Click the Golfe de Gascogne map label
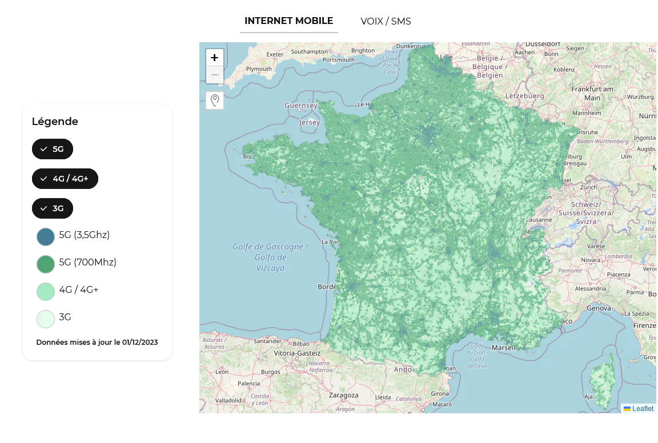The image size is (658, 443). click(x=271, y=257)
